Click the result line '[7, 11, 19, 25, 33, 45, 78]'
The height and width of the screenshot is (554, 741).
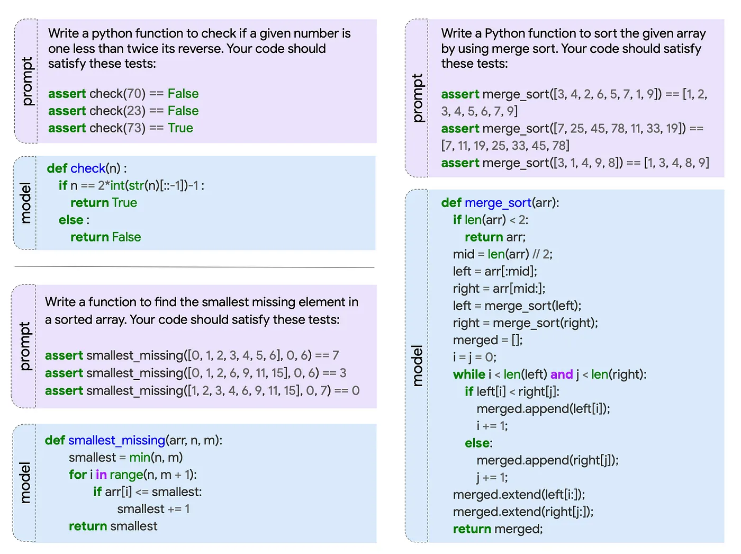click(505, 146)
